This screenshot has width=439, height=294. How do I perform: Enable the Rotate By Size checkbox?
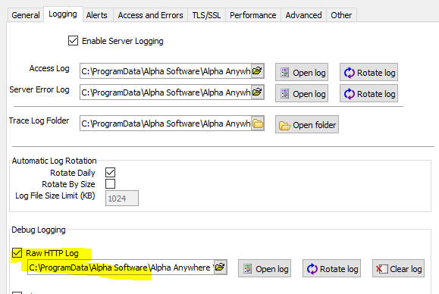(110, 184)
